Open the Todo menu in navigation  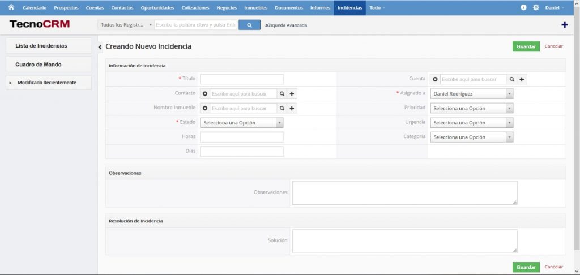pos(377,8)
